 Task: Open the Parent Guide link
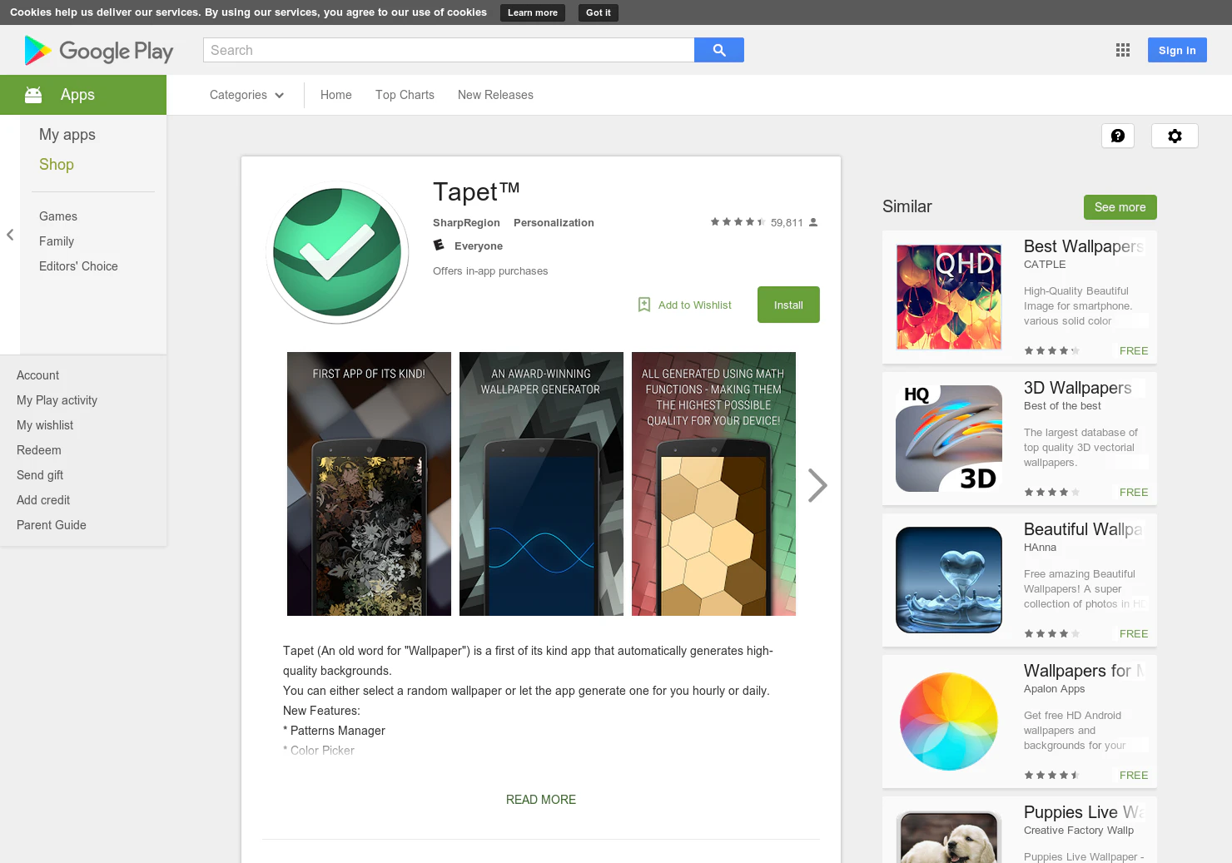[52, 525]
